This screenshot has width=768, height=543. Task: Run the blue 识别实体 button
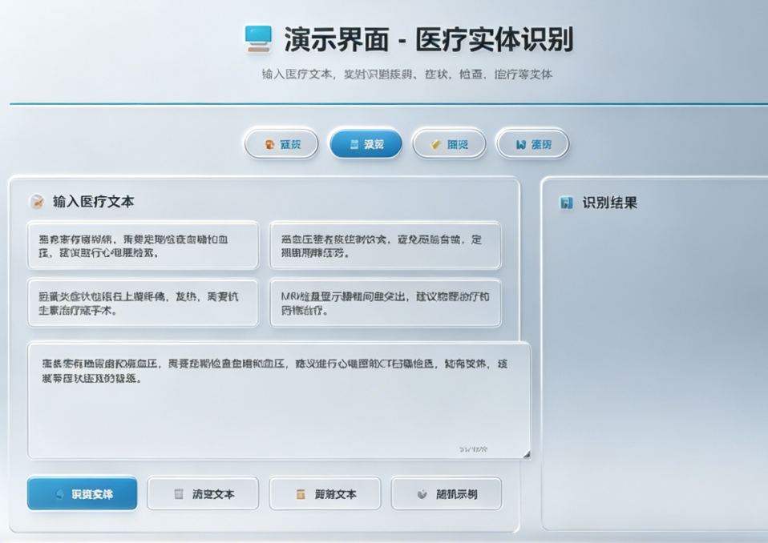[x=83, y=494]
